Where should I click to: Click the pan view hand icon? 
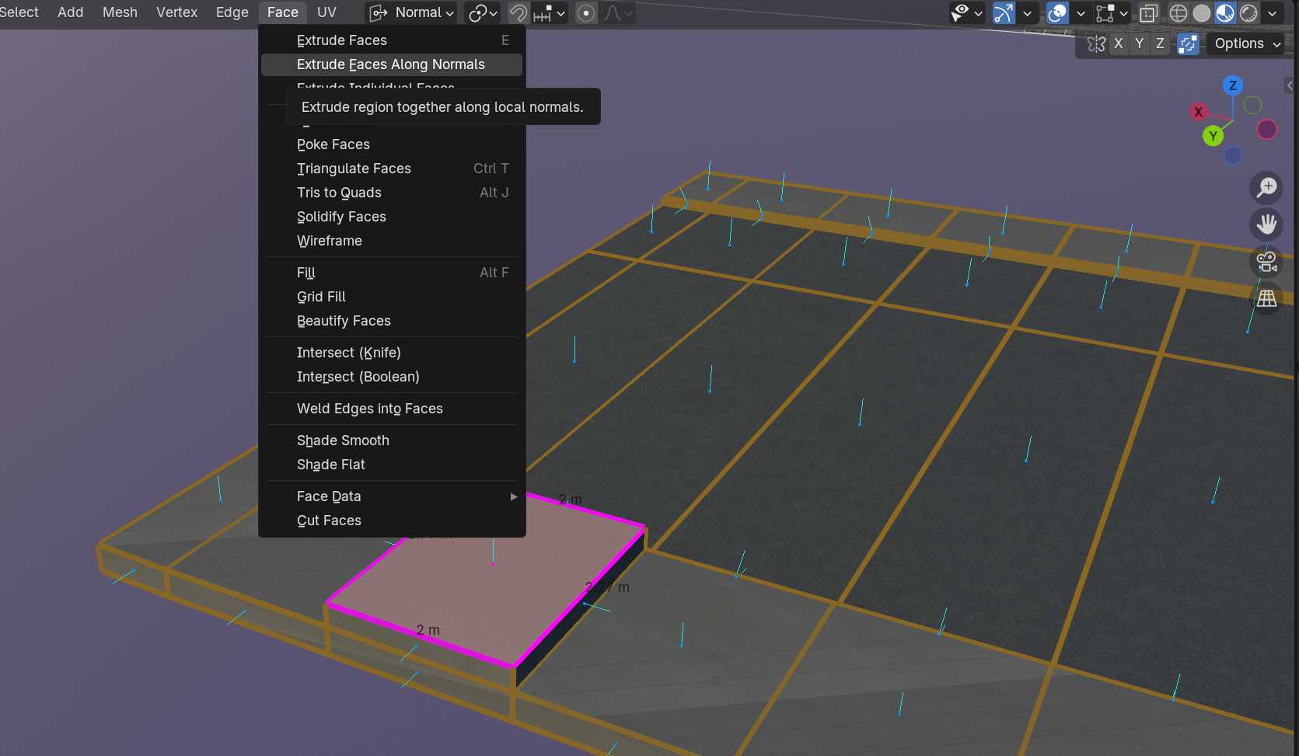pyautogui.click(x=1267, y=225)
